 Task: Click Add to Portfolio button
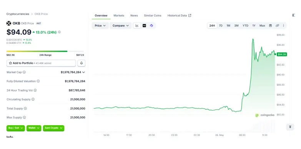click(x=41, y=63)
